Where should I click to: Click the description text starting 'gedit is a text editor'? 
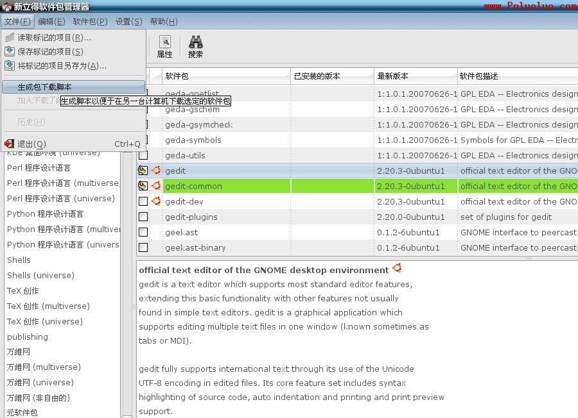pyautogui.click(x=276, y=285)
